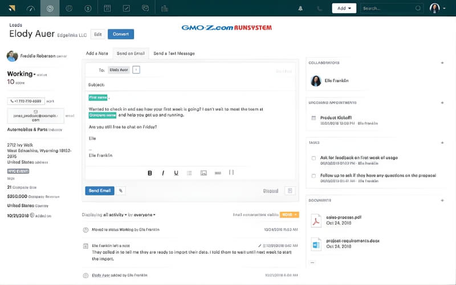The image size is (456, 285).
Task: Insert an image into the email
Action: click(203, 173)
